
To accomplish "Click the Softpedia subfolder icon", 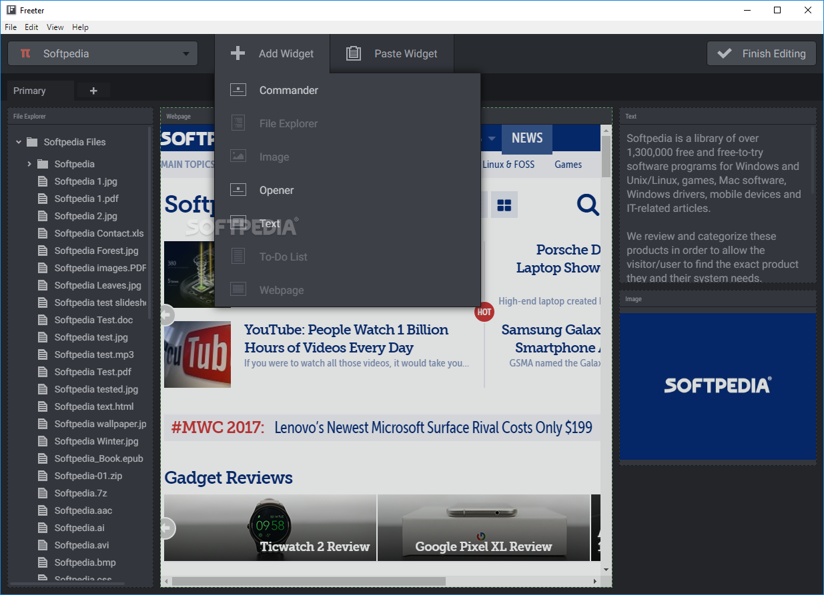I will 43,164.
